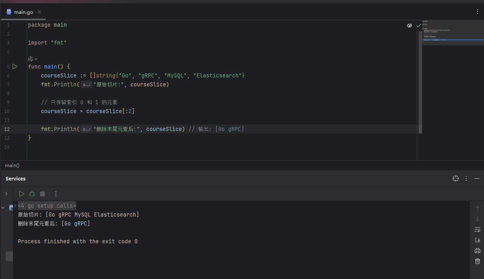Hide the Services panel

click(477, 178)
